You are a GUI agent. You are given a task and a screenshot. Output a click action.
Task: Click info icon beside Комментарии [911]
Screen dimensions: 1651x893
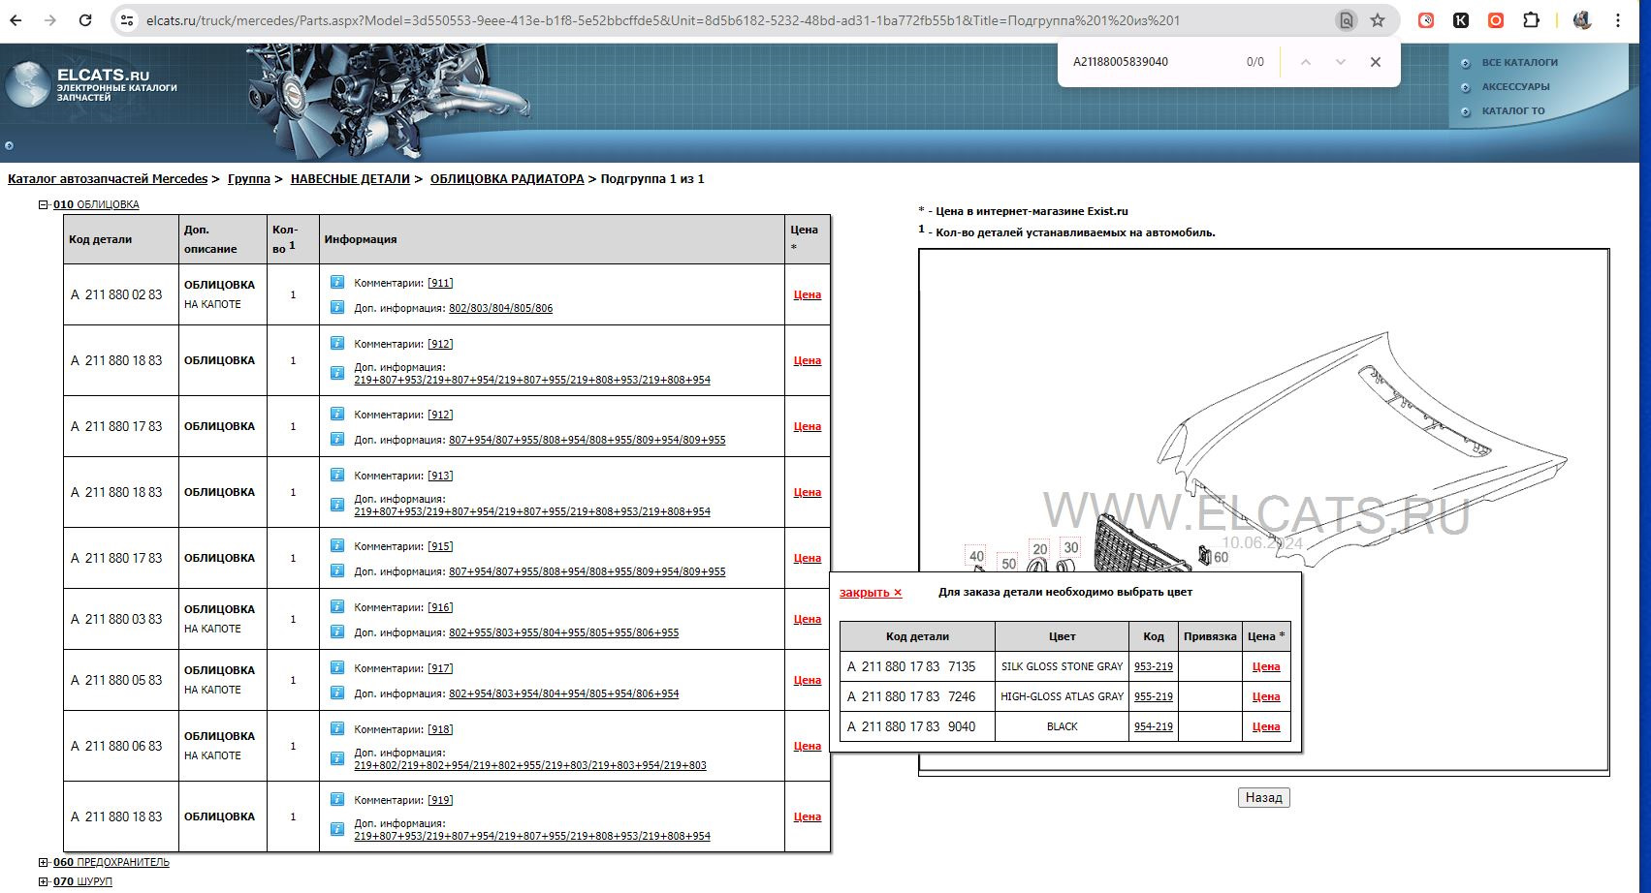click(x=337, y=282)
